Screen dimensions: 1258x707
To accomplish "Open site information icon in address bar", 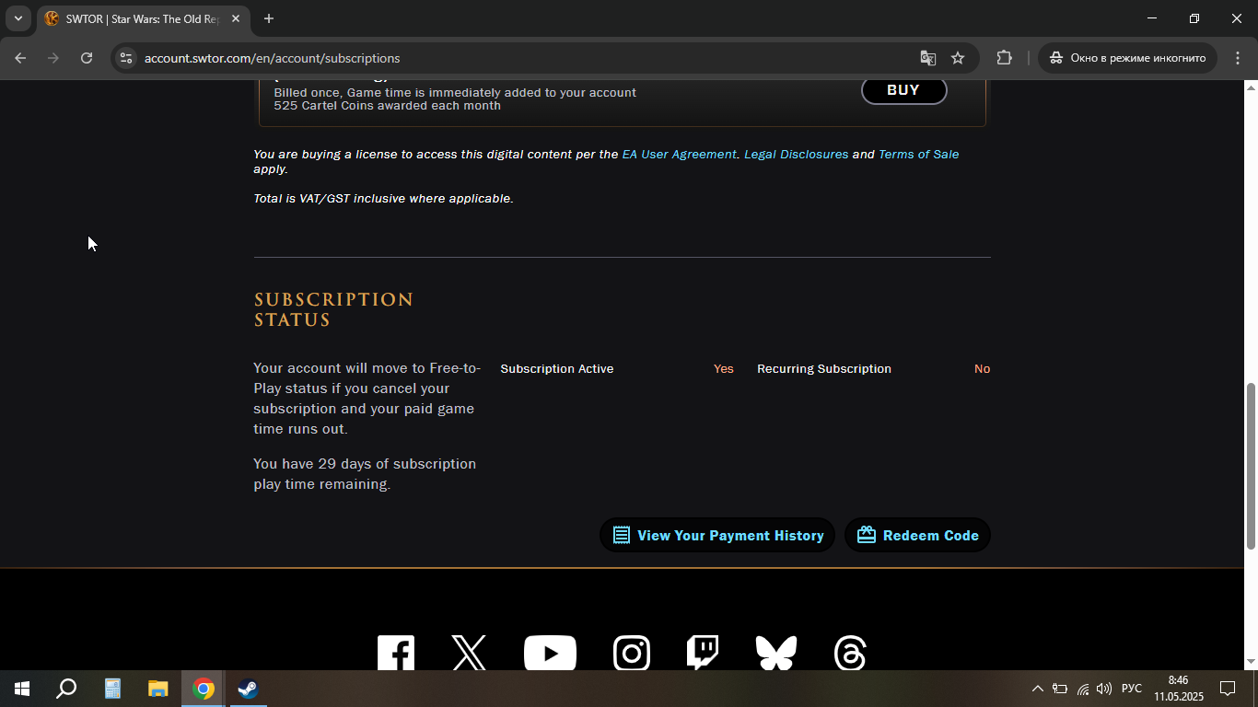I will [x=126, y=58].
